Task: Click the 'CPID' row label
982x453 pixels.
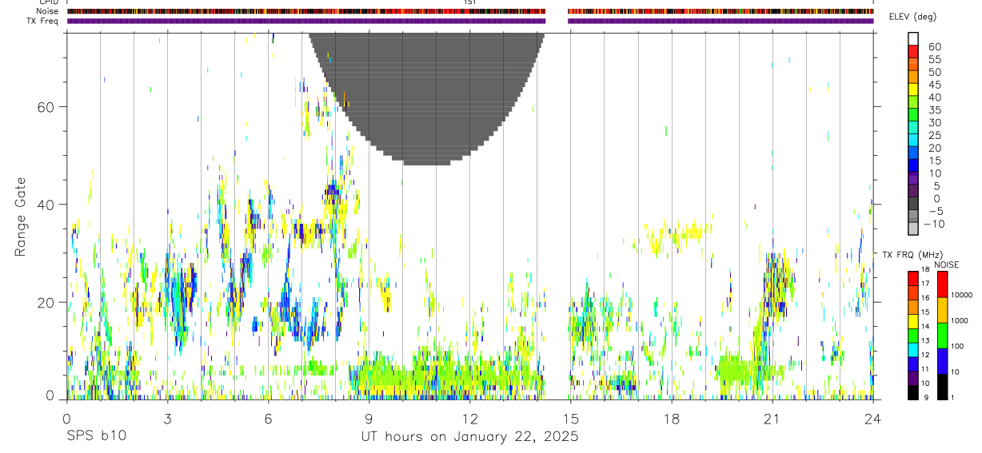Action: point(48,2)
